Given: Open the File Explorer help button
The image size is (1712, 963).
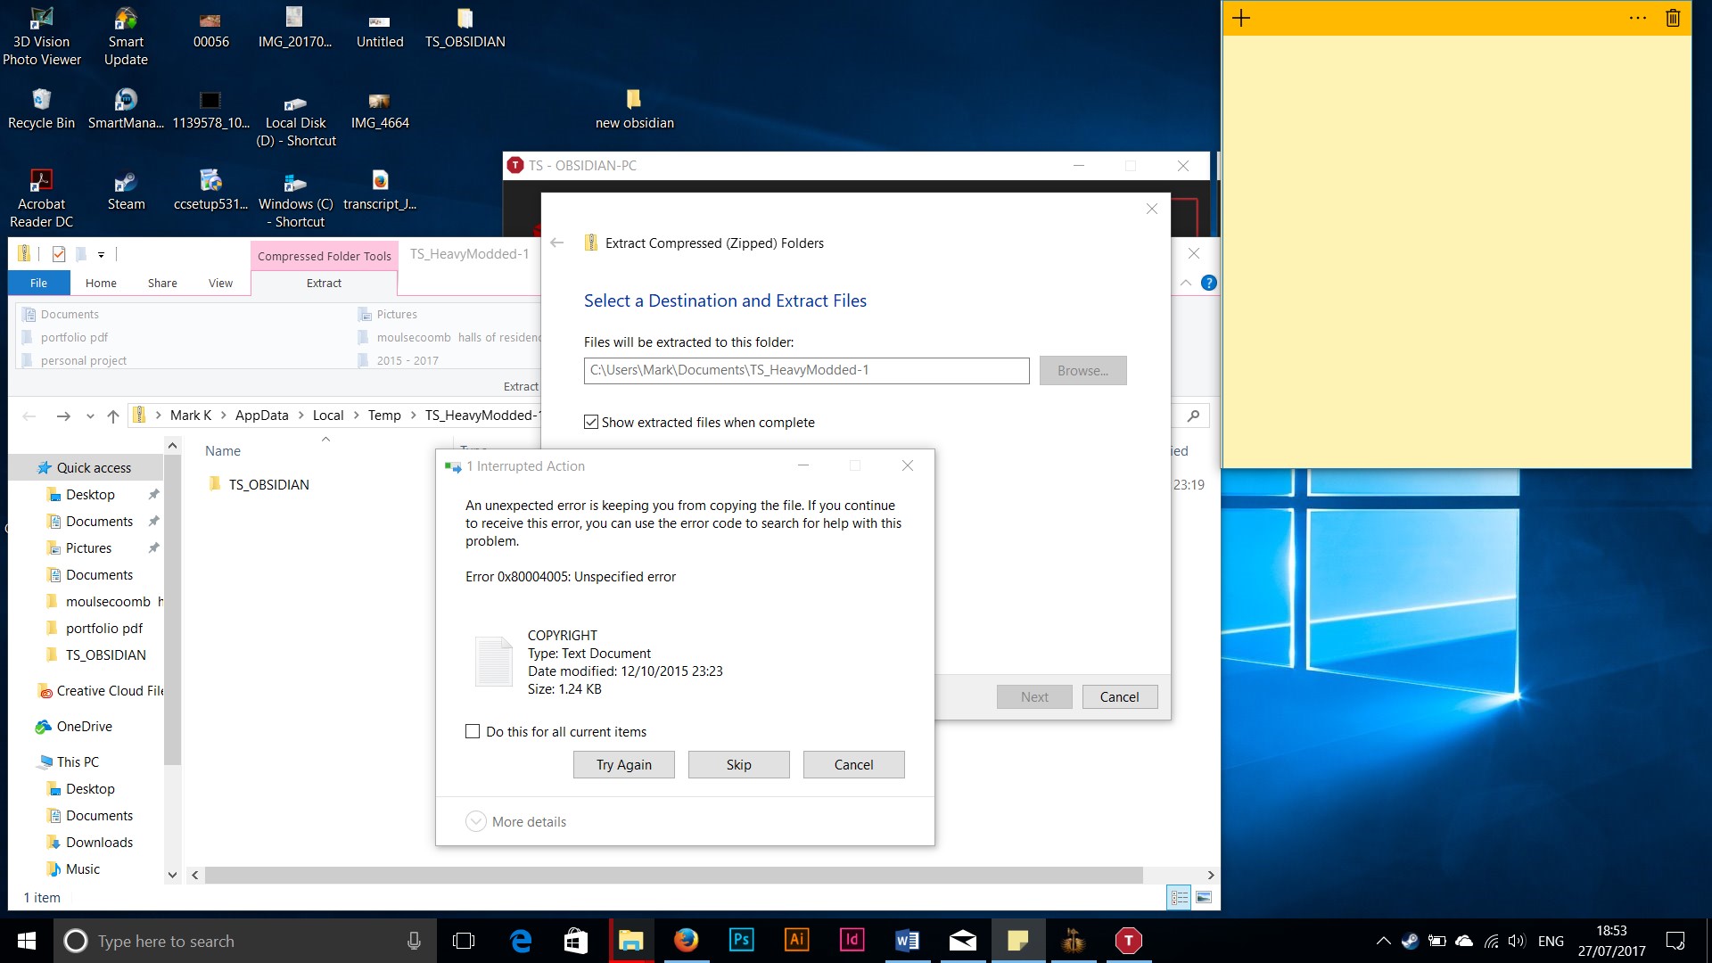Looking at the screenshot, I should pyautogui.click(x=1208, y=283).
